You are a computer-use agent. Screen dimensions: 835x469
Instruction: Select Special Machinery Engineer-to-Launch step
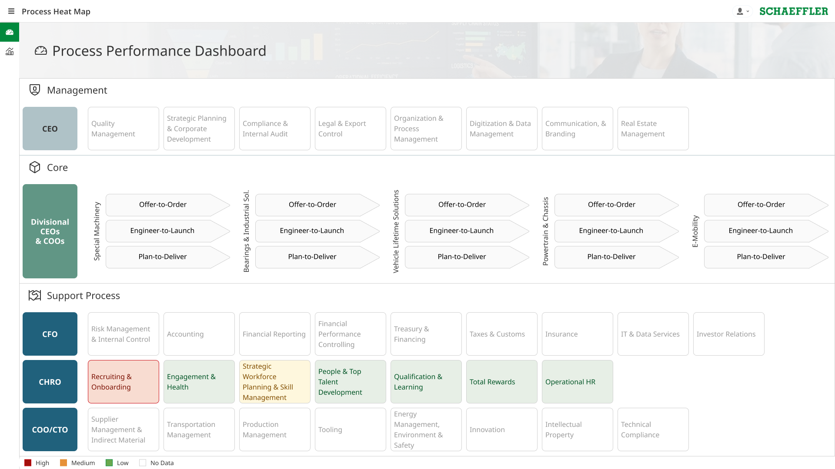tap(168, 231)
